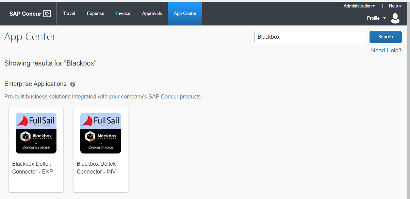Expand the Administration dropdown
The width and height of the screenshot is (410, 199).
359,6
